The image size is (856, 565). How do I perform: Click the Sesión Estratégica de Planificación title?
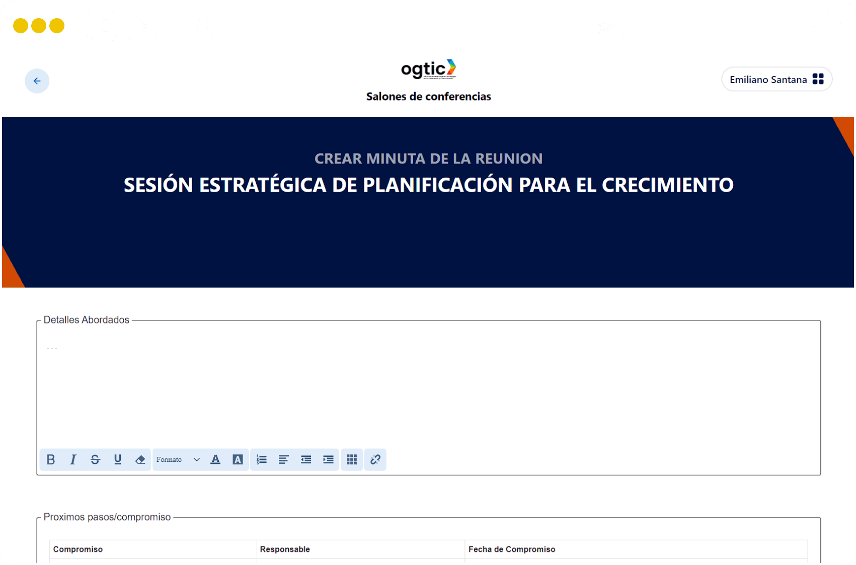(429, 185)
